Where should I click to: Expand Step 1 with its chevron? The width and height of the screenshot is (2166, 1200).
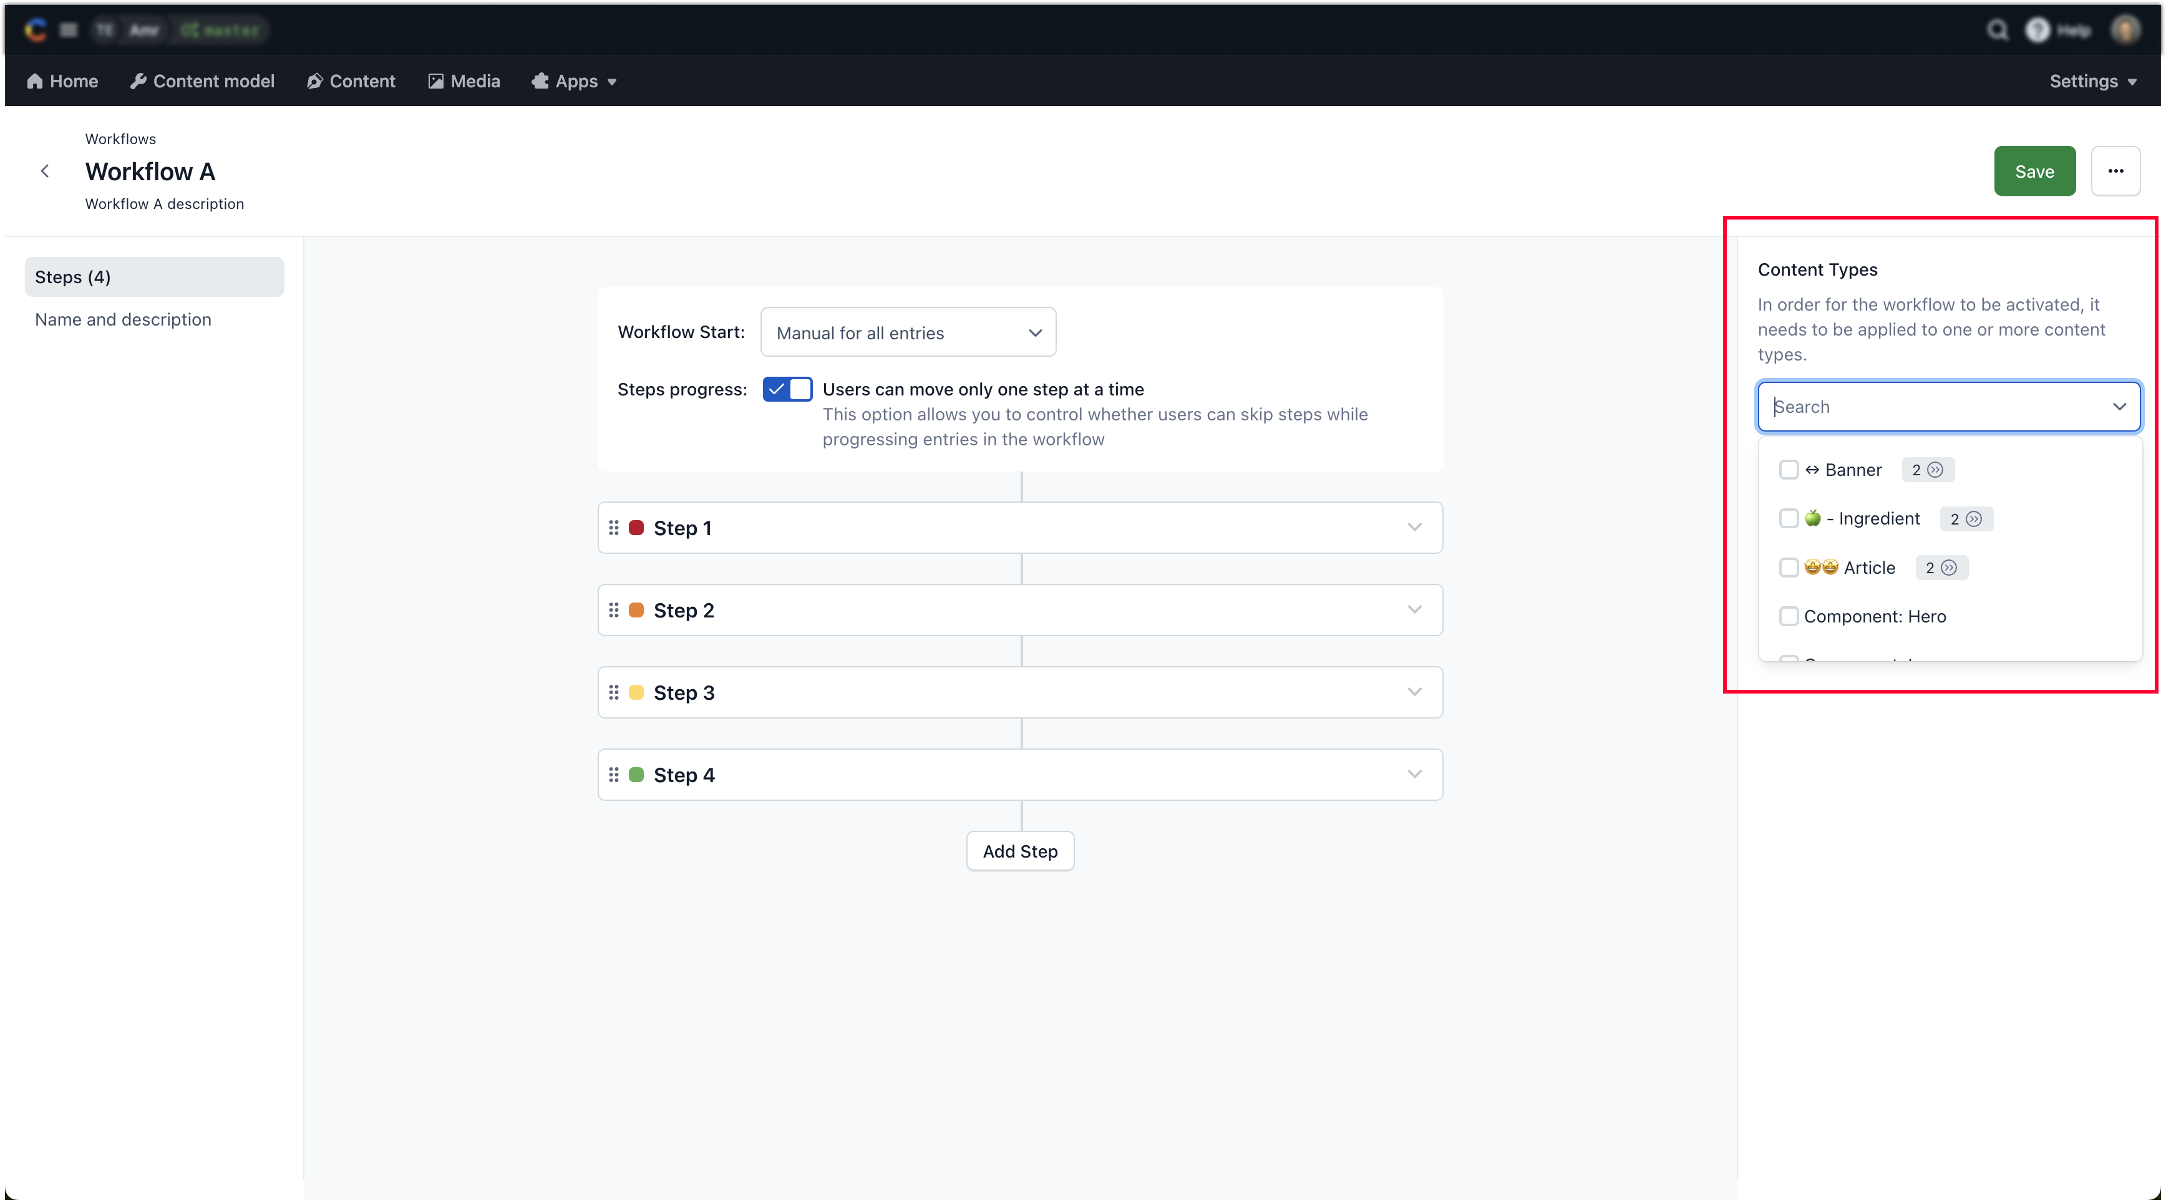pos(1414,527)
